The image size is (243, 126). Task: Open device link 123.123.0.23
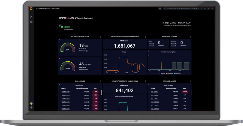65,92
